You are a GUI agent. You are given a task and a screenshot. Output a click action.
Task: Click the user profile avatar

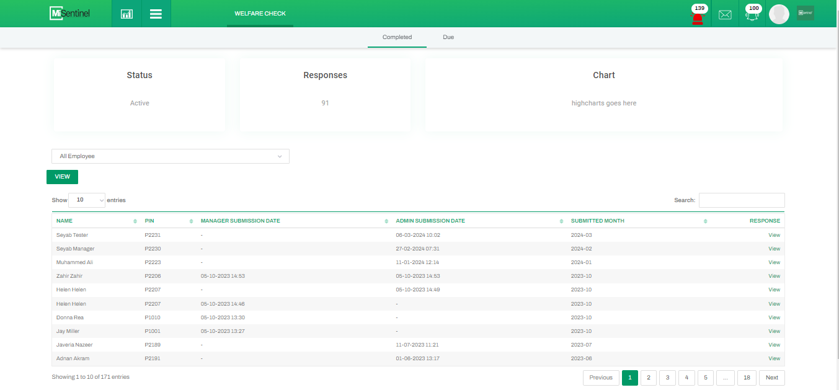[779, 14]
